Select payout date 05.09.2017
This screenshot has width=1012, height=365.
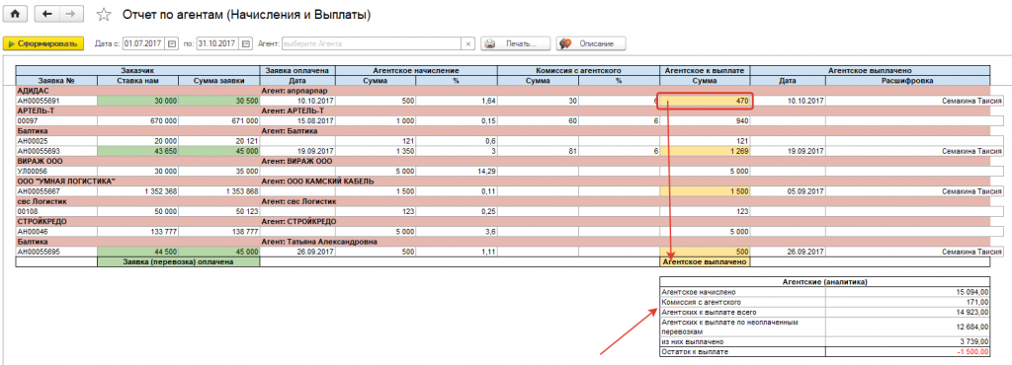[x=788, y=191]
